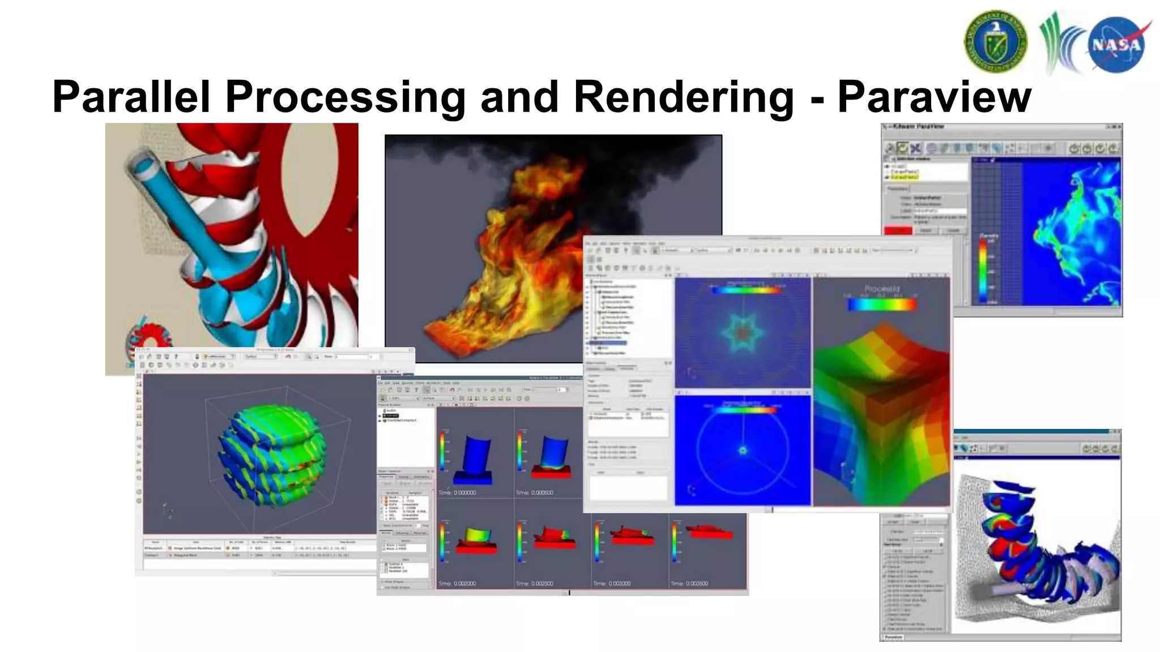Click the blue X-shaped icon in Kitware ParaView toolbar
Screen dimensions: 1160x652
[915, 148]
